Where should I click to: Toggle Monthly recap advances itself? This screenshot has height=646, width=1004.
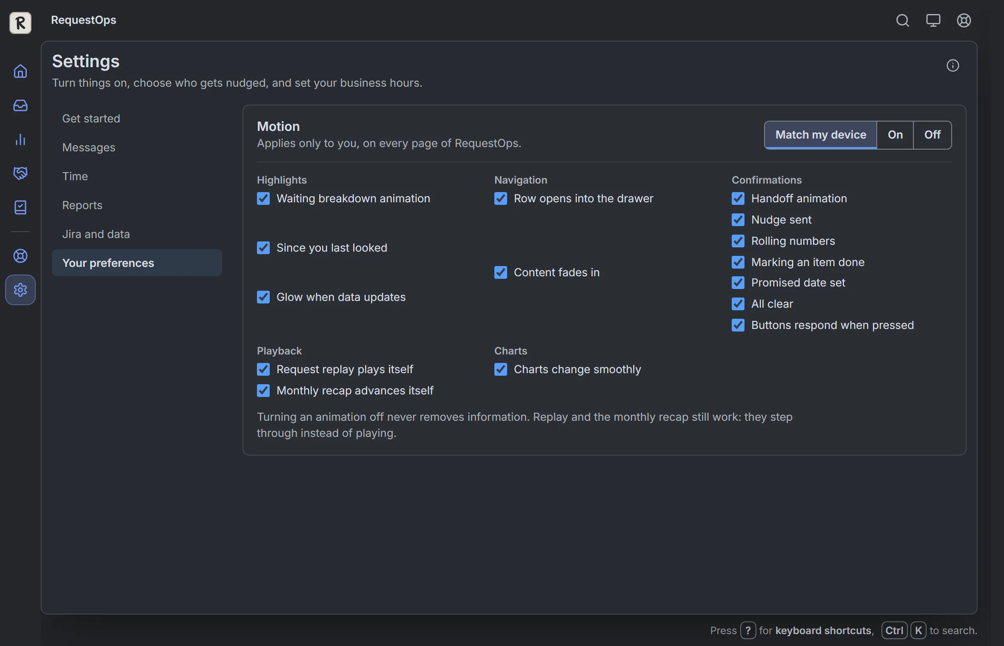(x=263, y=391)
